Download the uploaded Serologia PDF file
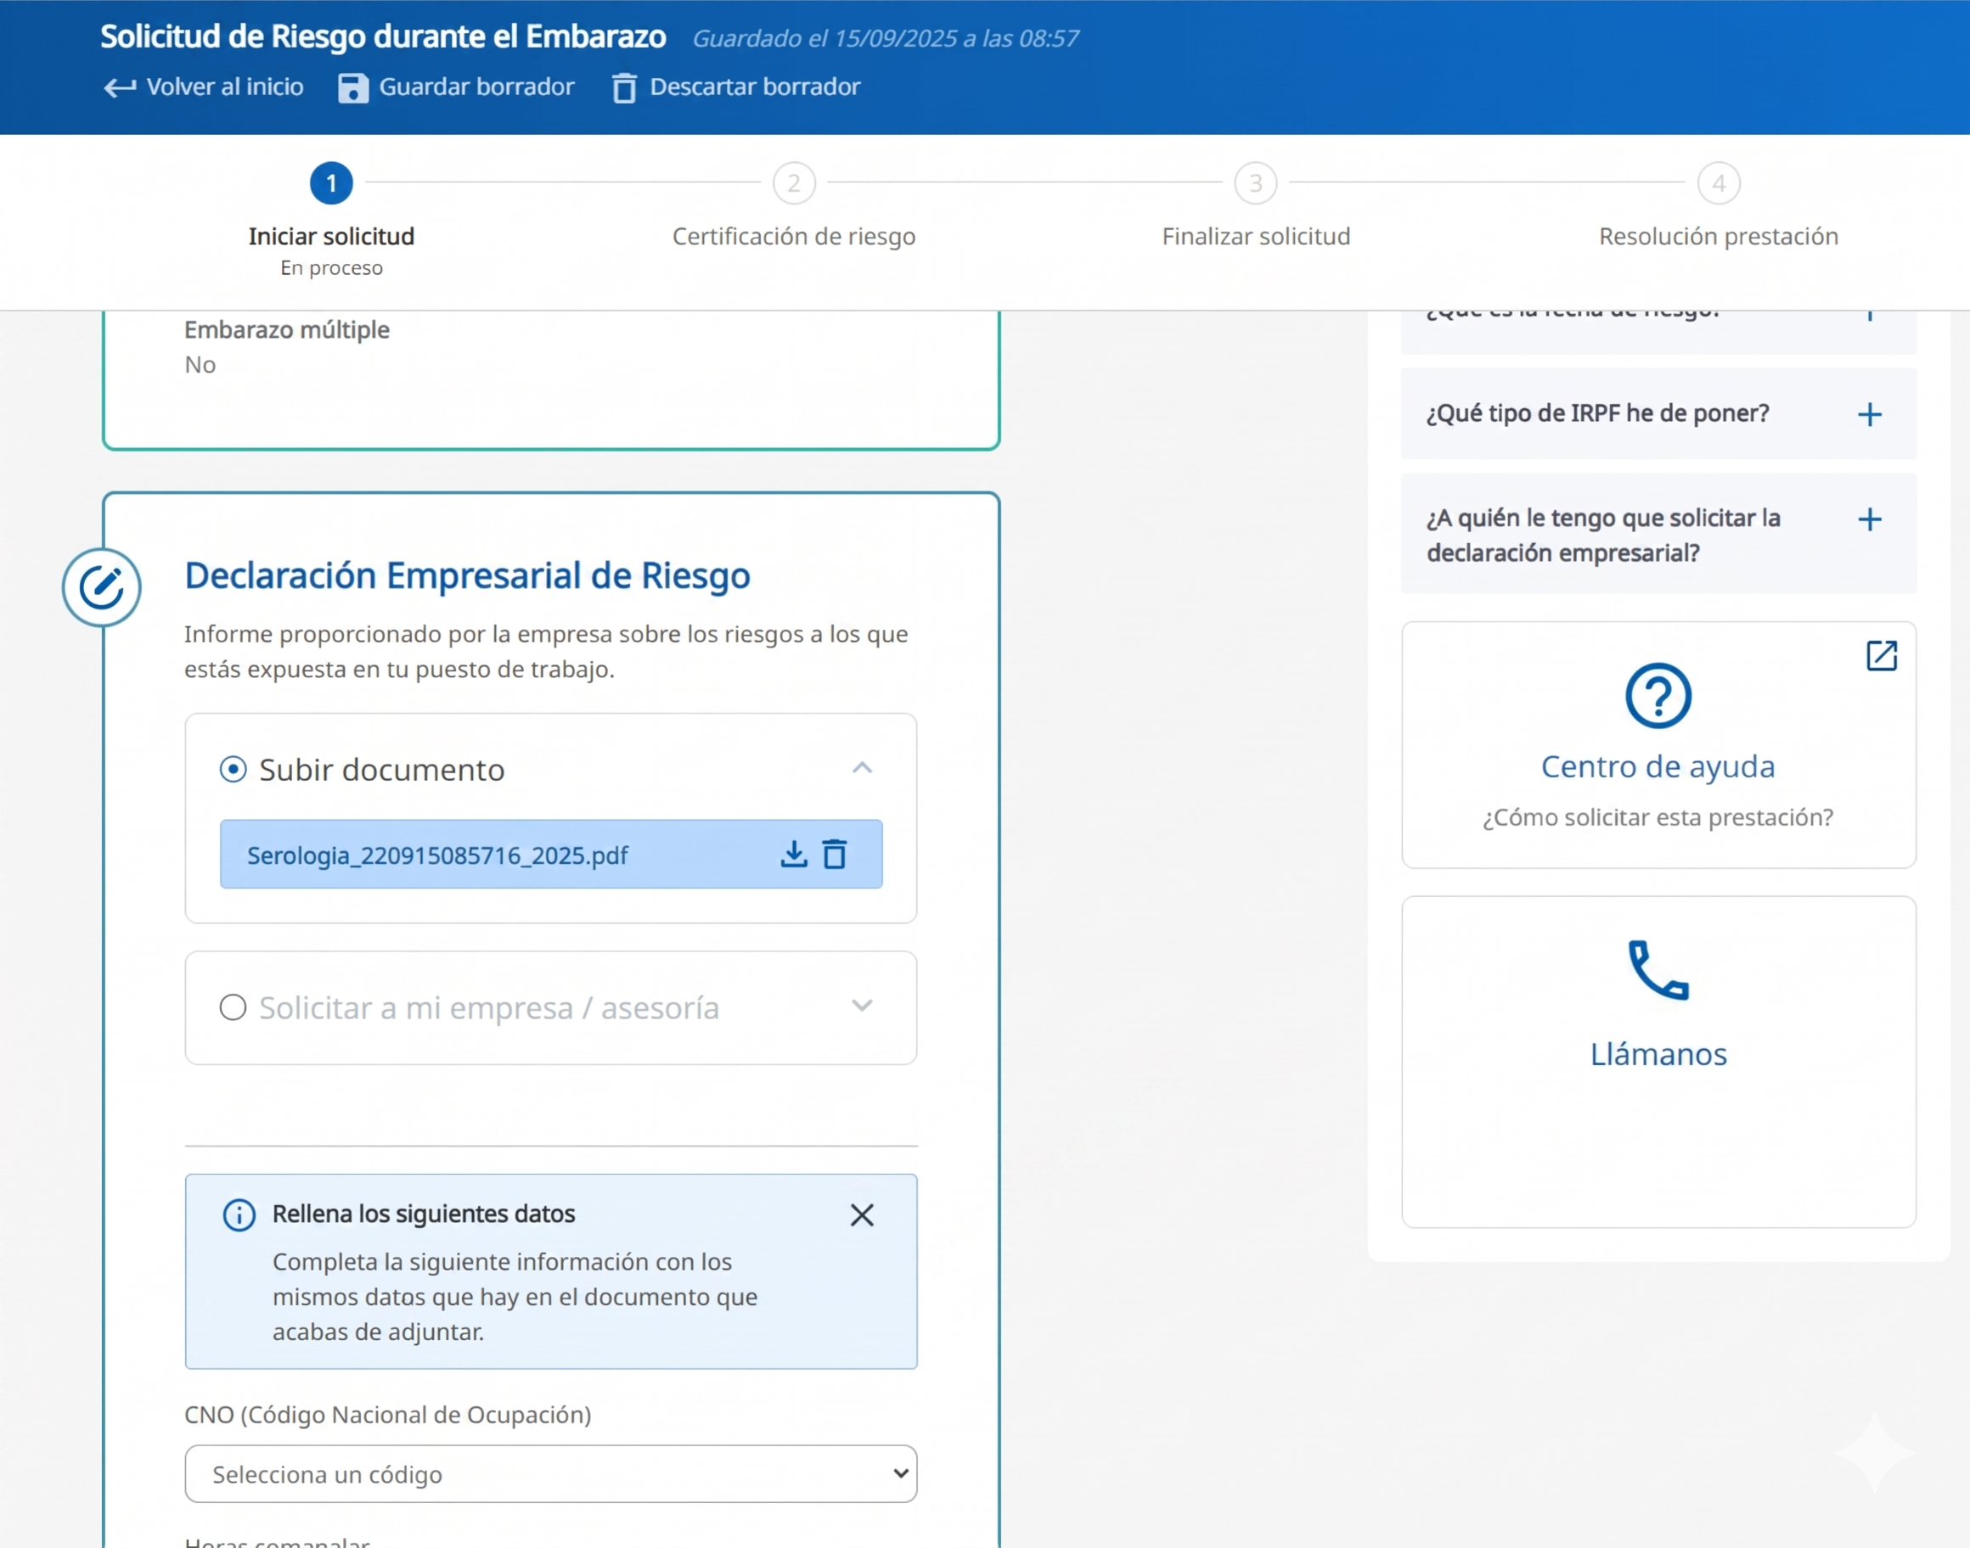Image resolution: width=1970 pixels, height=1548 pixels. [x=793, y=854]
